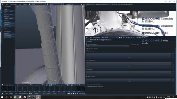
Task: Open the Mesh menu in viewport header
Action: (x=26, y=85)
